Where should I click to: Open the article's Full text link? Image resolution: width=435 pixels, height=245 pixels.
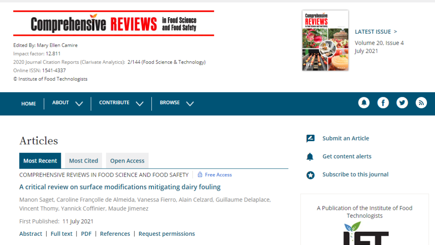pyautogui.click(x=62, y=234)
